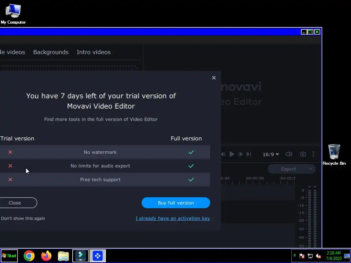Open the File Explorer folder on the taskbar
The height and width of the screenshot is (263, 351).
click(63, 256)
